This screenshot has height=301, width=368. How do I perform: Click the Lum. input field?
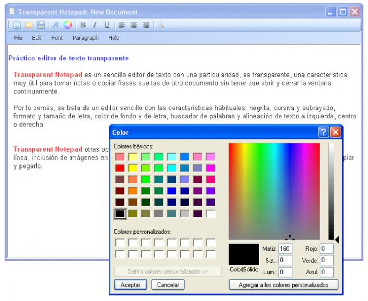click(x=285, y=272)
